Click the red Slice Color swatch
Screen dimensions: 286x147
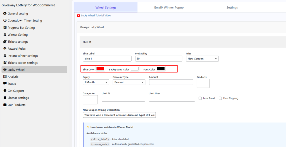point(100,69)
